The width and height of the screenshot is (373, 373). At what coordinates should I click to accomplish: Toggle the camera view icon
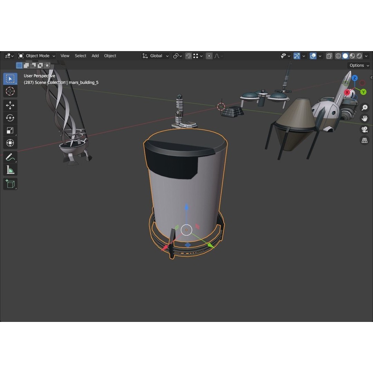(364, 129)
